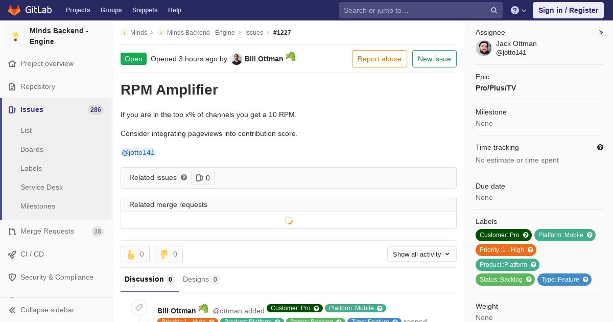Image resolution: width=613 pixels, height=322 pixels.
Task: Click the Related issues help icon
Action: [x=184, y=177]
